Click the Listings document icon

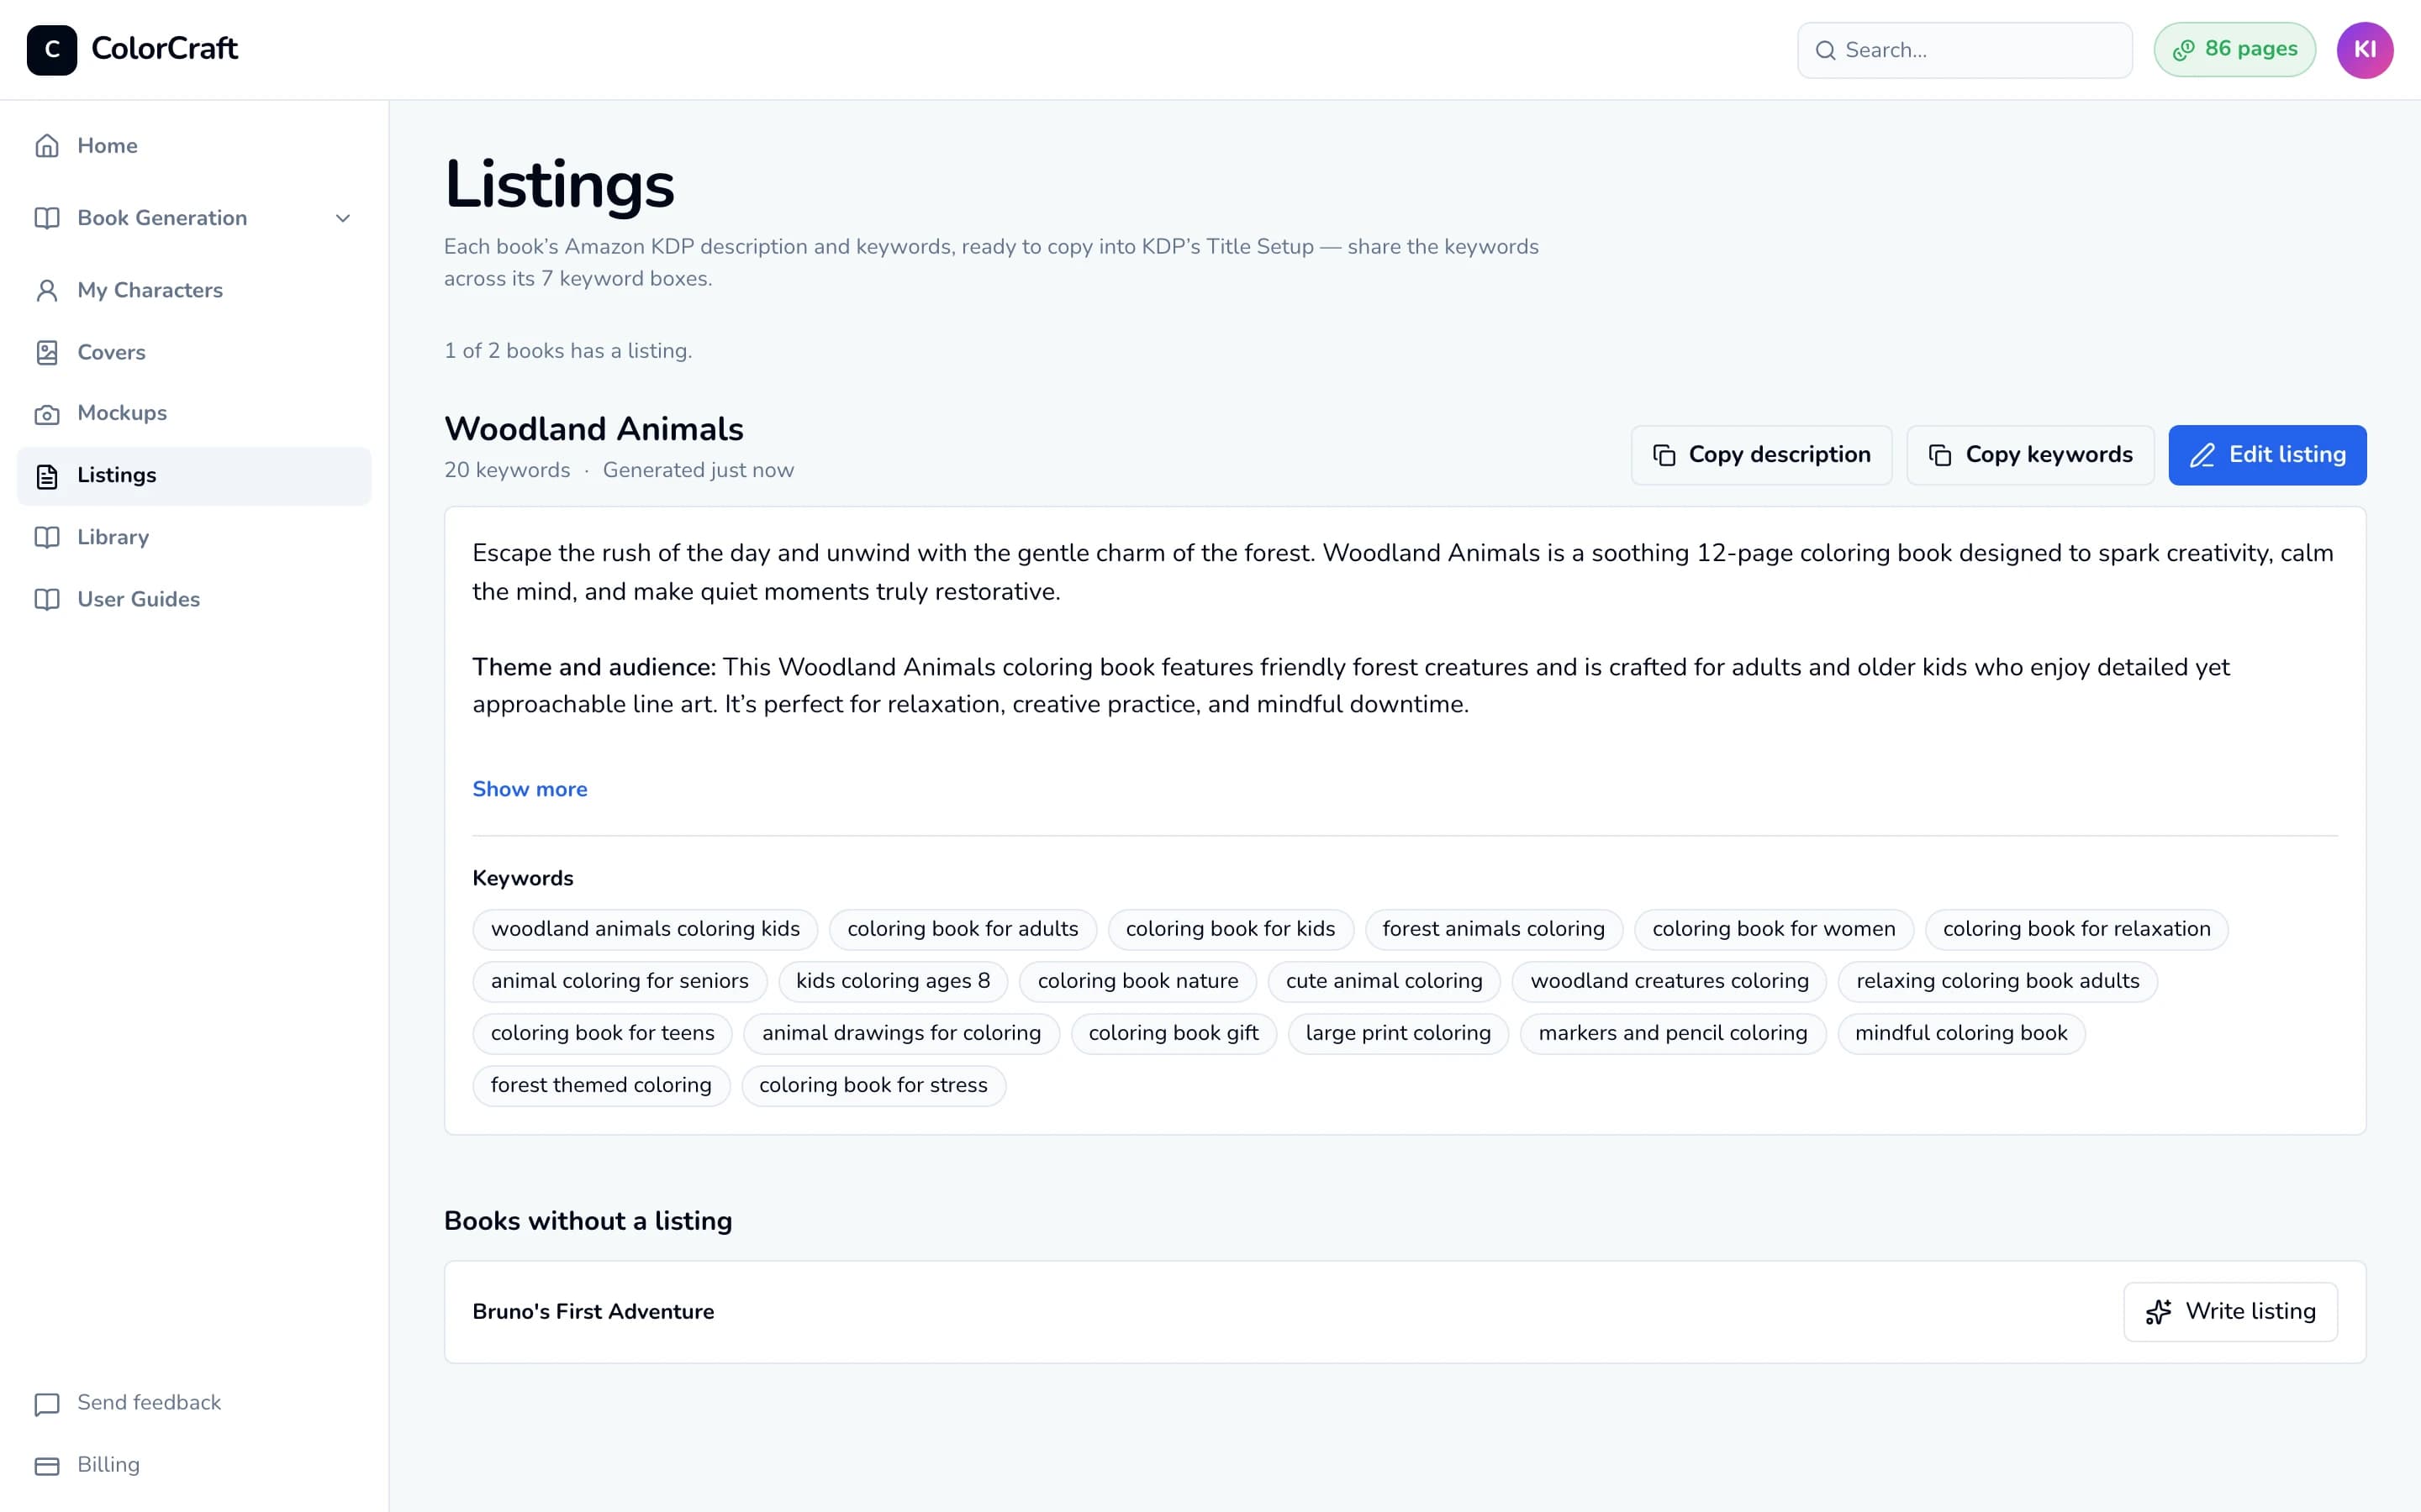point(47,476)
